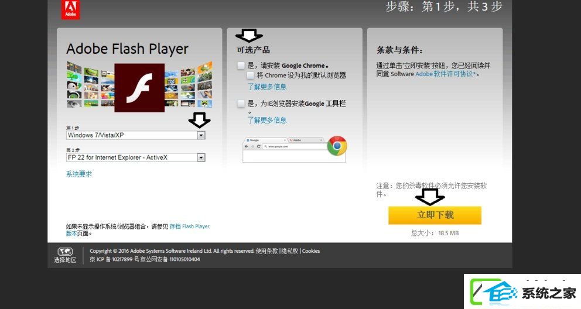The image size is (581, 309).
Task: Check set Chrome as default browser
Action: point(251,75)
